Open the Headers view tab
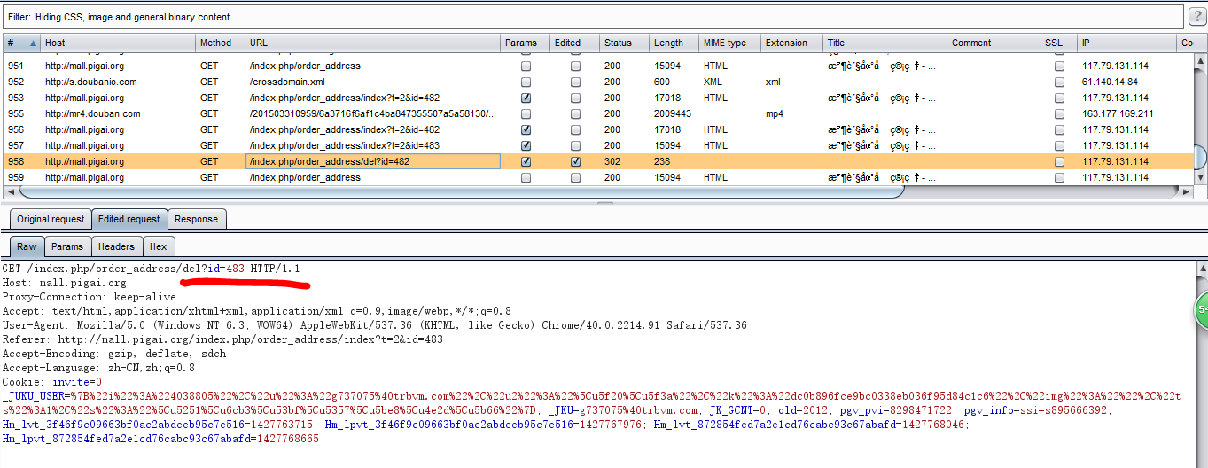The height and width of the screenshot is (468, 1208). pyautogui.click(x=116, y=246)
